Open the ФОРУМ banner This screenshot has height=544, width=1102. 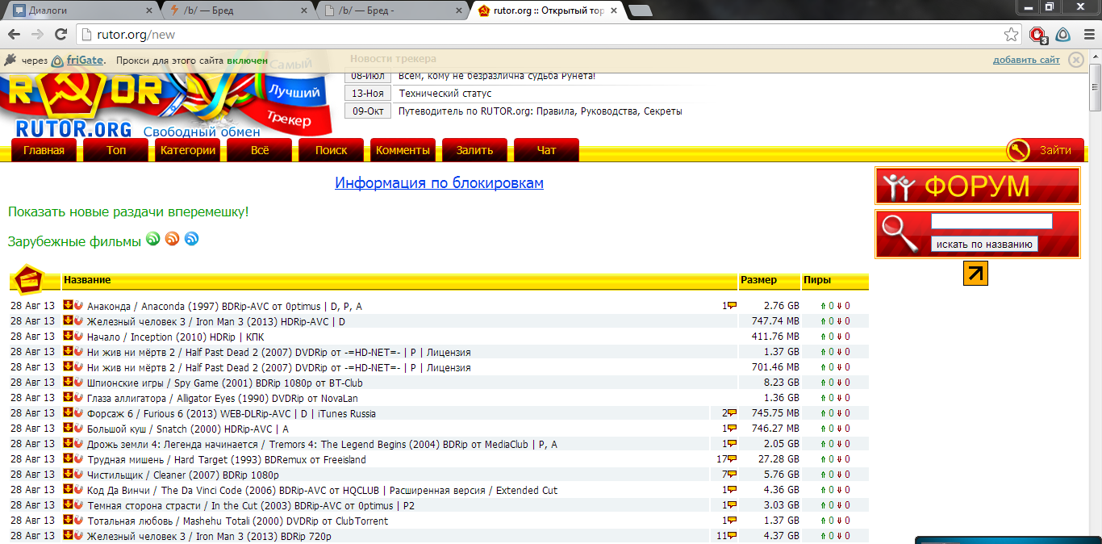(978, 186)
